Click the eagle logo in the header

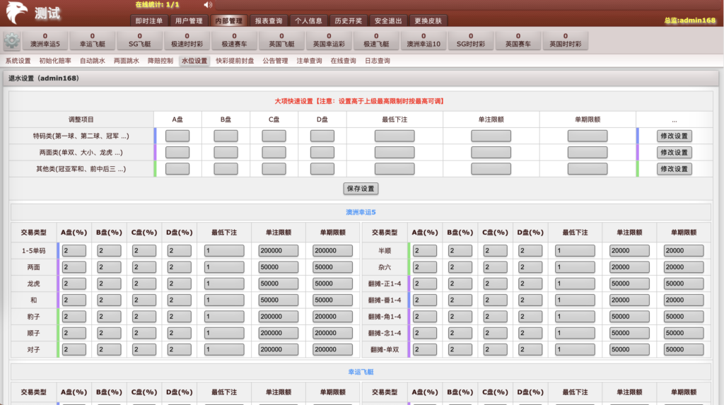pyautogui.click(x=16, y=13)
